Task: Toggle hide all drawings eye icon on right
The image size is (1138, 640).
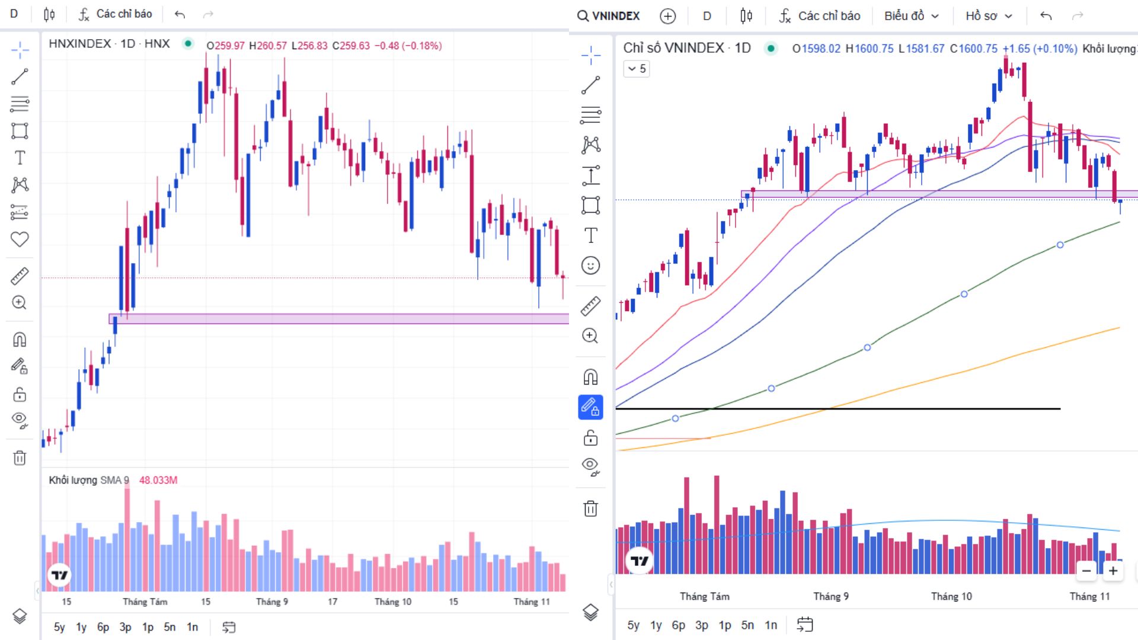Action: 590,466
